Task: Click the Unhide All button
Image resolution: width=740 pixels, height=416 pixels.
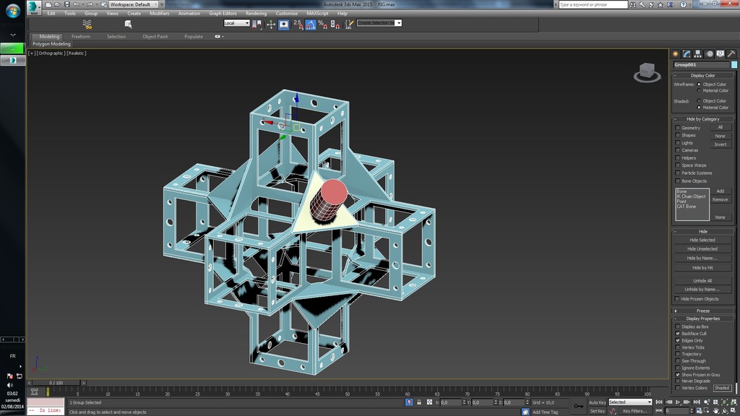Action: (x=702, y=281)
